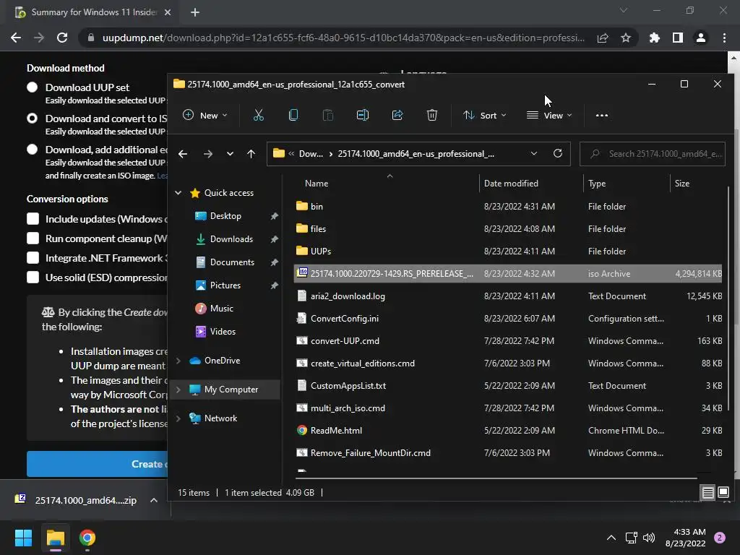Open options chevron for downloaded zip
This screenshot has height=555, width=740.
[x=154, y=500]
